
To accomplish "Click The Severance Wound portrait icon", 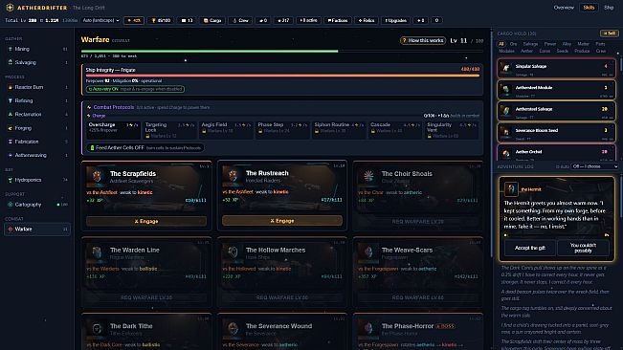I will [233, 329].
